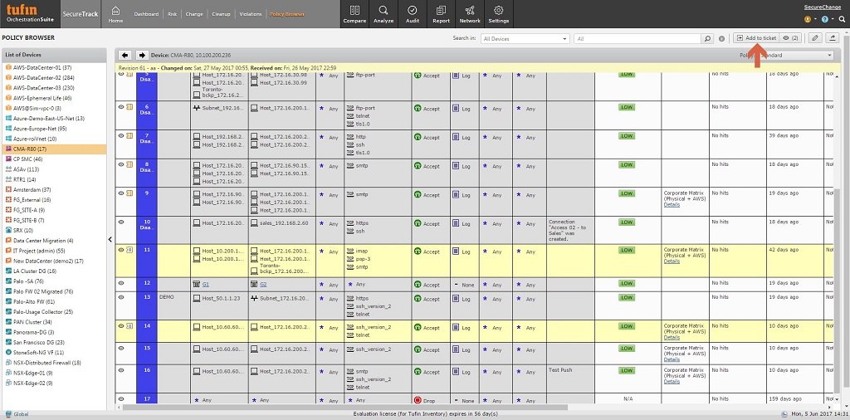Click the rule documentation icon for rule 6
The height and width of the screenshot is (420, 850).
tap(129, 107)
